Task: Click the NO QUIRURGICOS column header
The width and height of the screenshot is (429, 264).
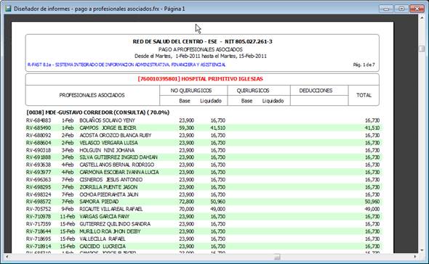Action: point(191,91)
